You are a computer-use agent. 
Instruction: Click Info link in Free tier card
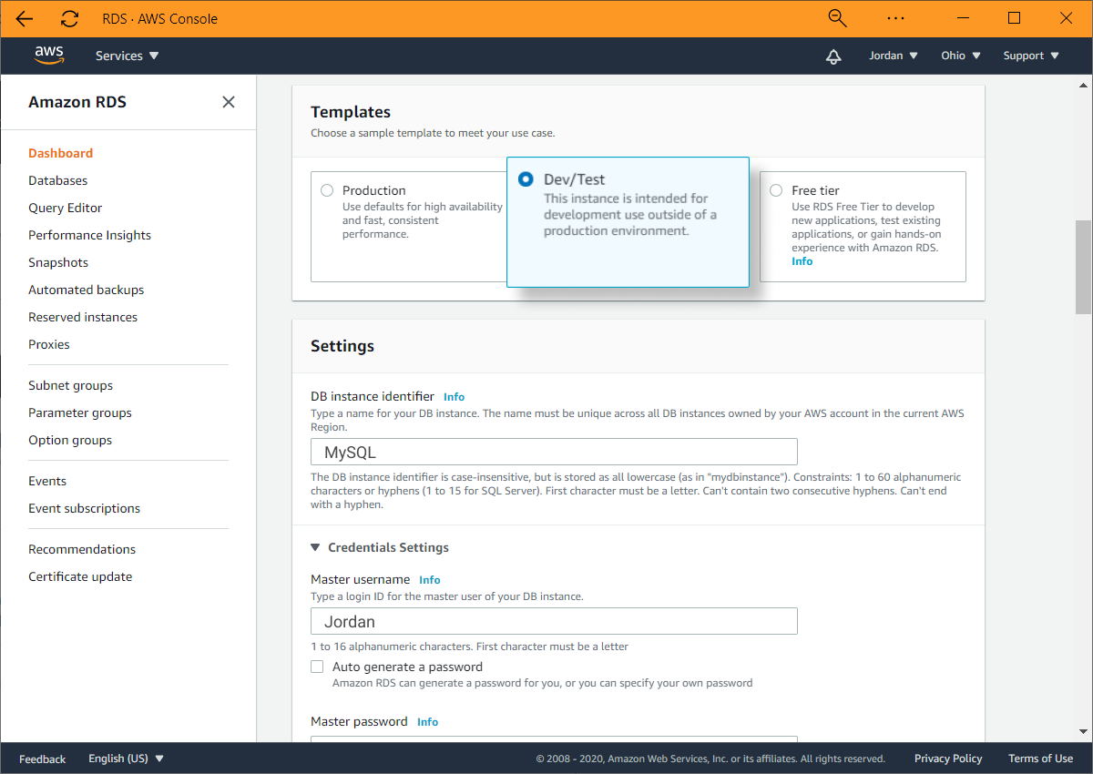click(802, 261)
